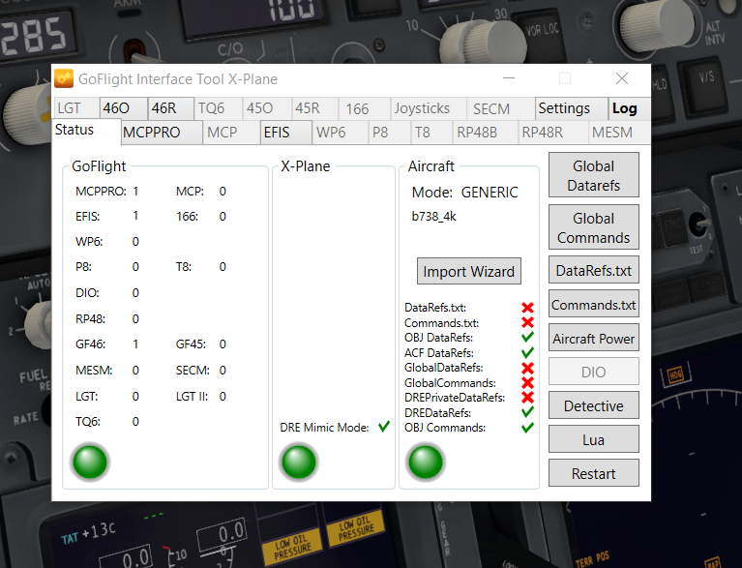Open the Settings tab
The width and height of the screenshot is (742, 568).
564,108
